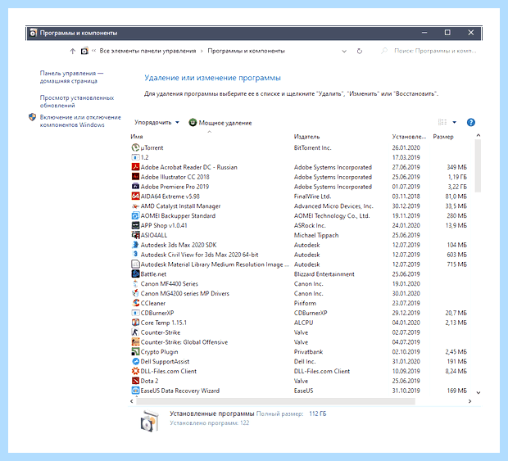Open the Упорядочить dropdown menu

156,122
